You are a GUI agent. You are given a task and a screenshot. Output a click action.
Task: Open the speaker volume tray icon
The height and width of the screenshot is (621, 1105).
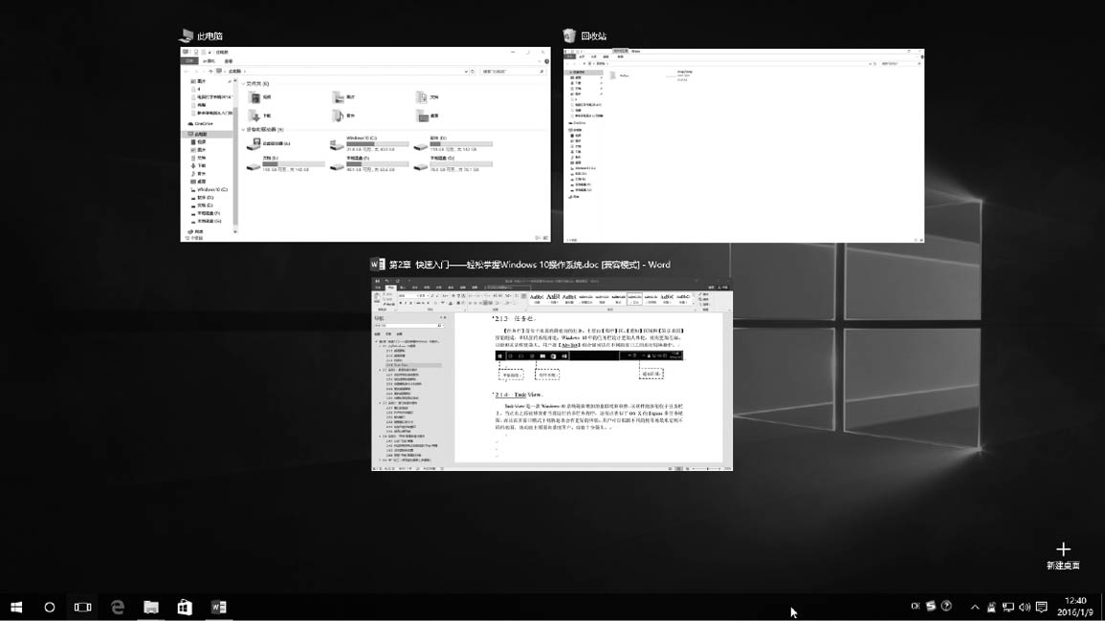click(x=1025, y=607)
